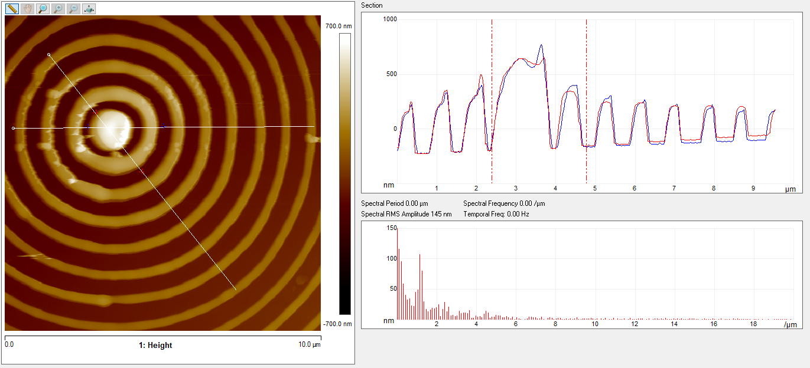Click the left red dashed cursor in Section plot
The height and width of the screenshot is (368, 810).
coord(492,100)
